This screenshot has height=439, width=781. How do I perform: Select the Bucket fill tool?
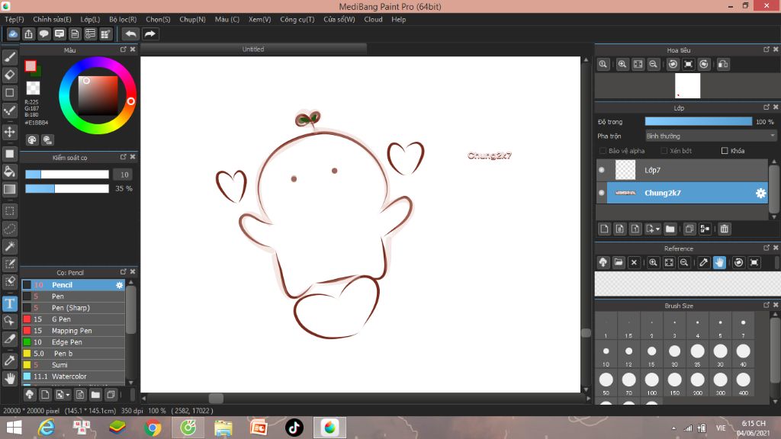click(9, 171)
